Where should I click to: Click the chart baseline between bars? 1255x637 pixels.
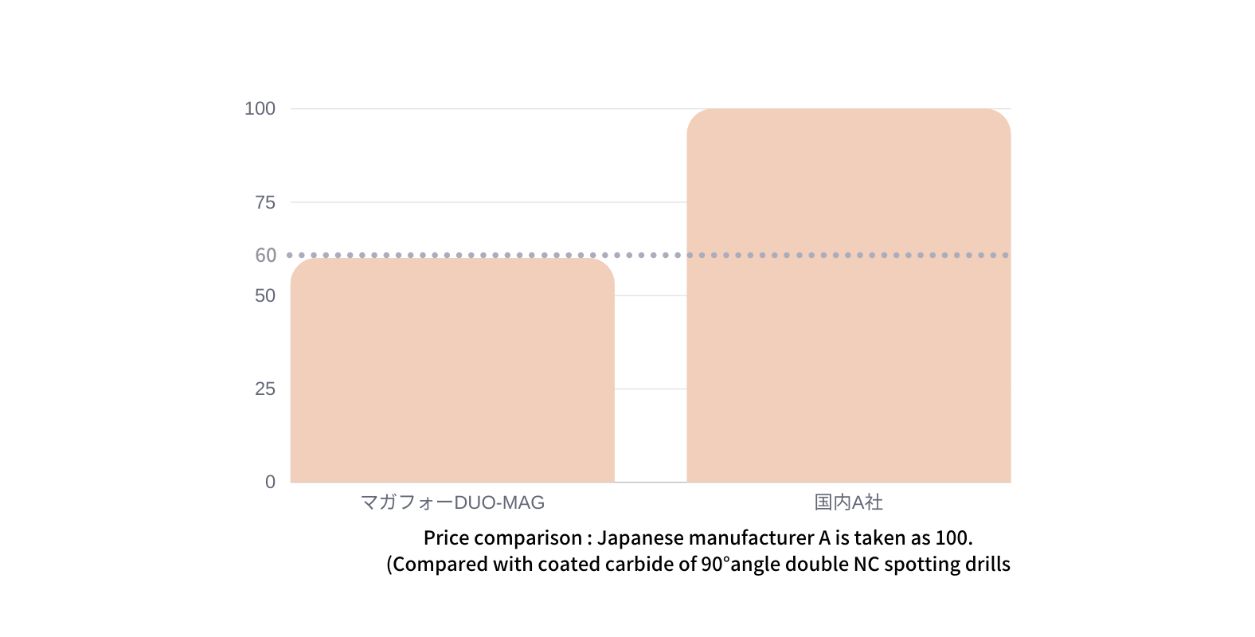pos(651,482)
